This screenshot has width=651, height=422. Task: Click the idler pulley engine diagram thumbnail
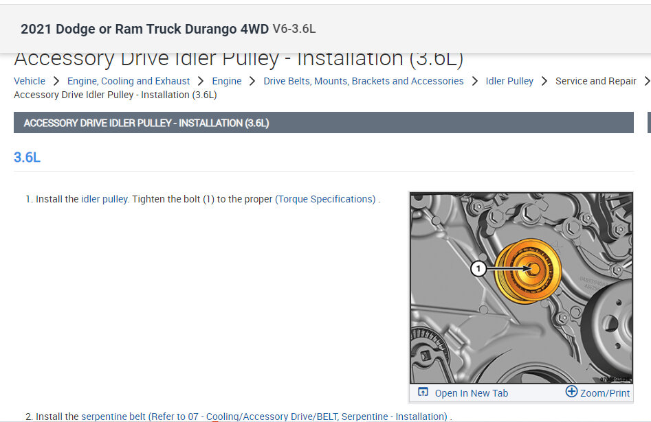click(x=521, y=288)
